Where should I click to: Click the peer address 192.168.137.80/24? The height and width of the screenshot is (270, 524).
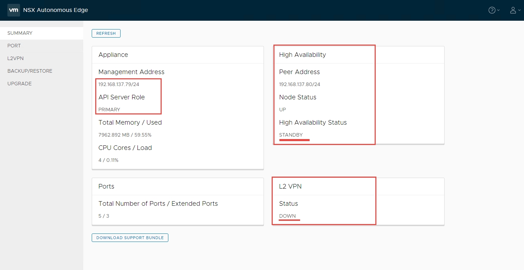(299, 85)
